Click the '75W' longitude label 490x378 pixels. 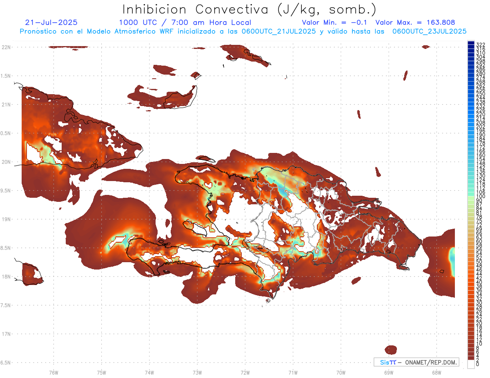(102, 372)
